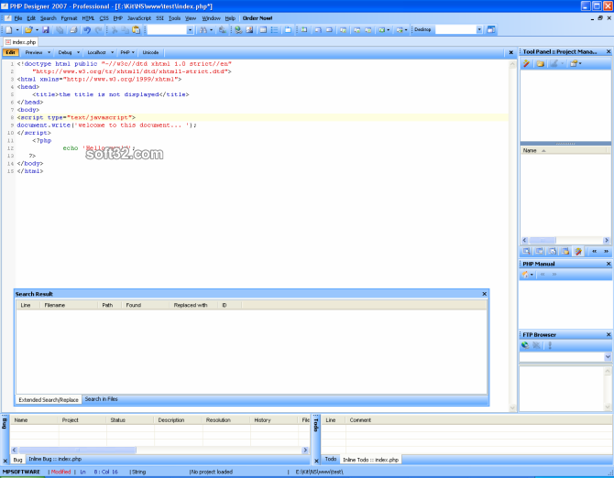This screenshot has height=478, width=614.
Task: Click the Redo arrow icon
Action: [99, 29]
